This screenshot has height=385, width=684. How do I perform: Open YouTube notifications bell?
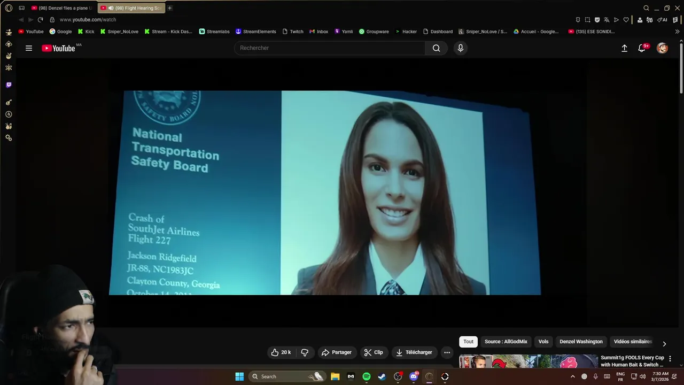(642, 48)
